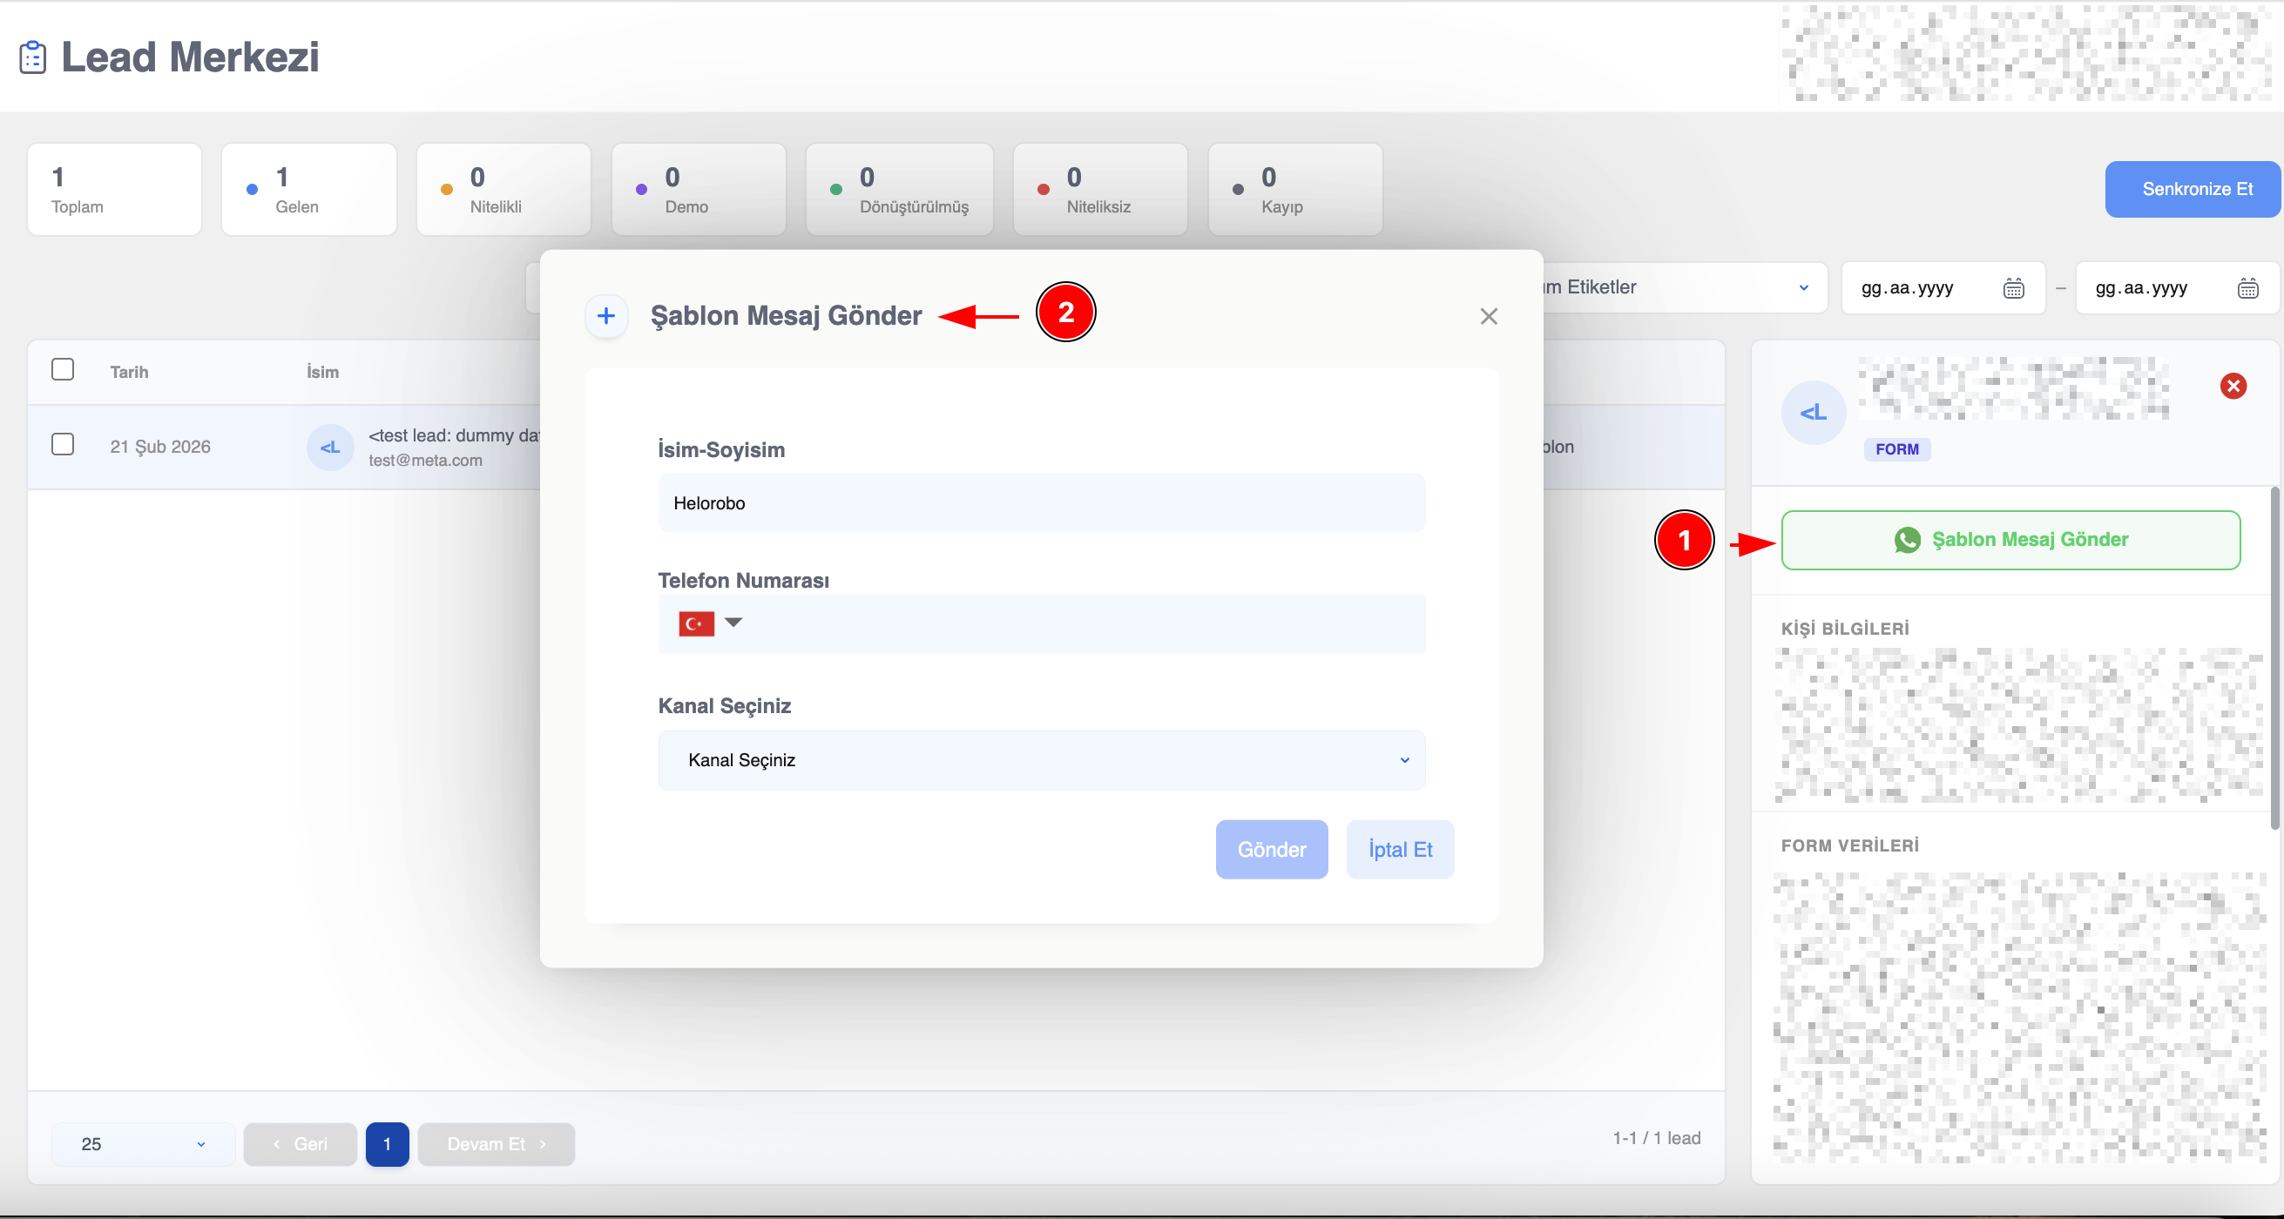Click the İptal Et button

[x=1399, y=849]
